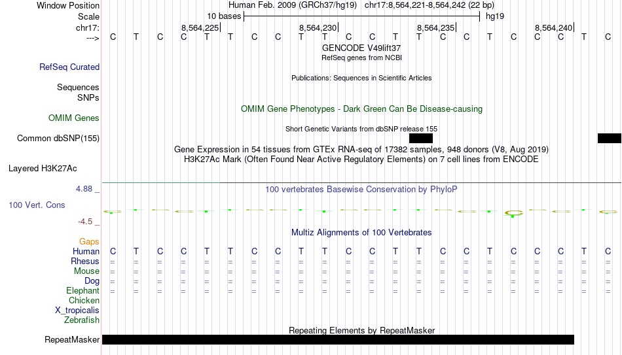
Task: Click the -4.5 lower PhyloP scale value
Action: [85, 222]
